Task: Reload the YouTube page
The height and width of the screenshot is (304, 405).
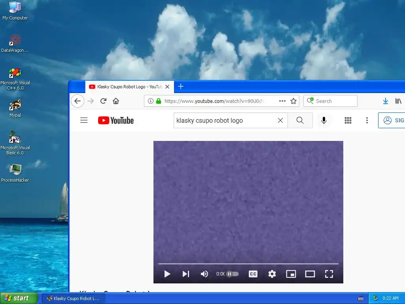Action: (103, 101)
